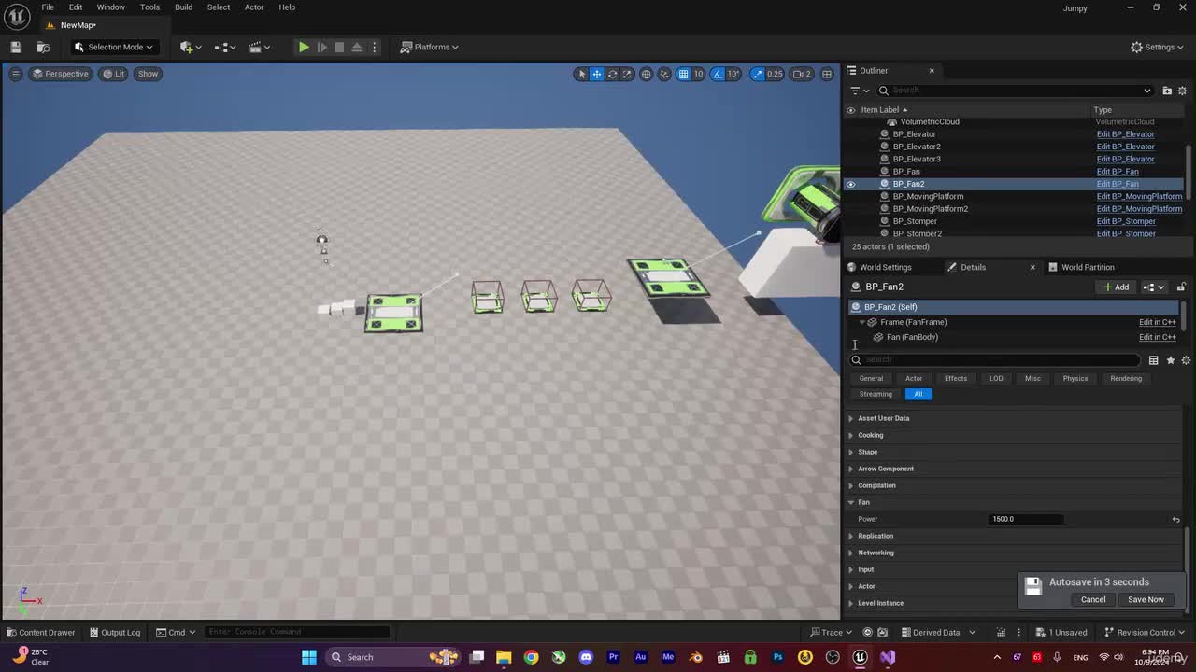The width and height of the screenshot is (1196, 672).
Task: Filter Details by Rendering category
Action: (1126, 379)
